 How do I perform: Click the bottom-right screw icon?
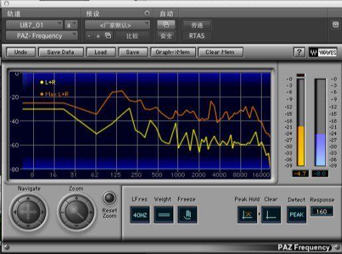pyautogui.click(x=337, y=247)
